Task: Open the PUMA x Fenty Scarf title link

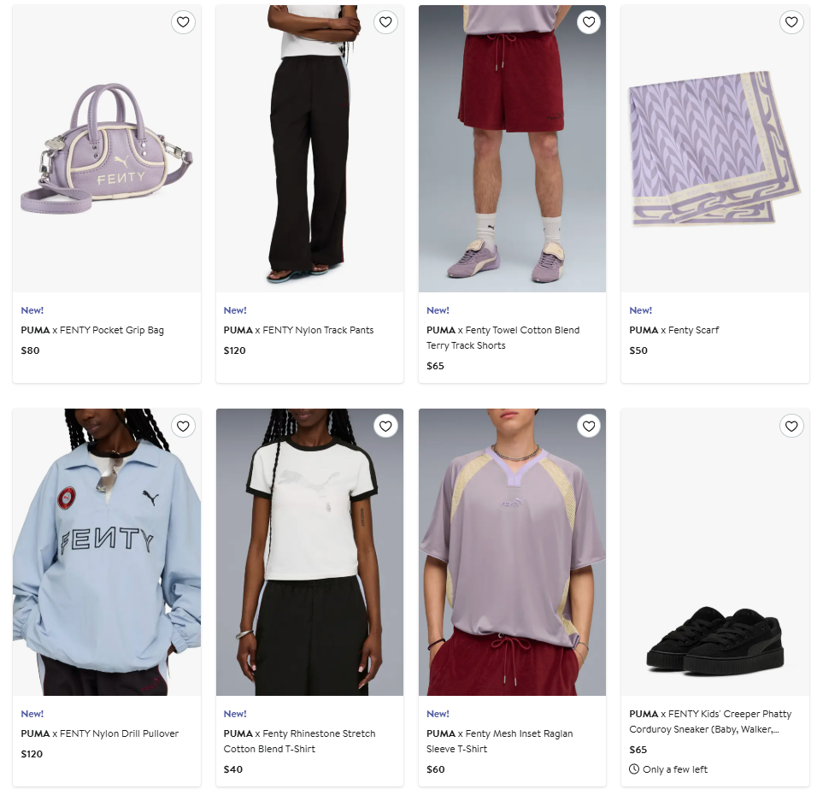Action: pos(674,330)
